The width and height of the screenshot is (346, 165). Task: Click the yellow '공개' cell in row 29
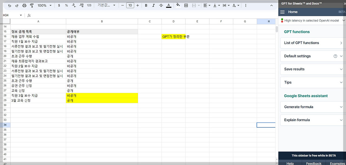click(102, 100)
